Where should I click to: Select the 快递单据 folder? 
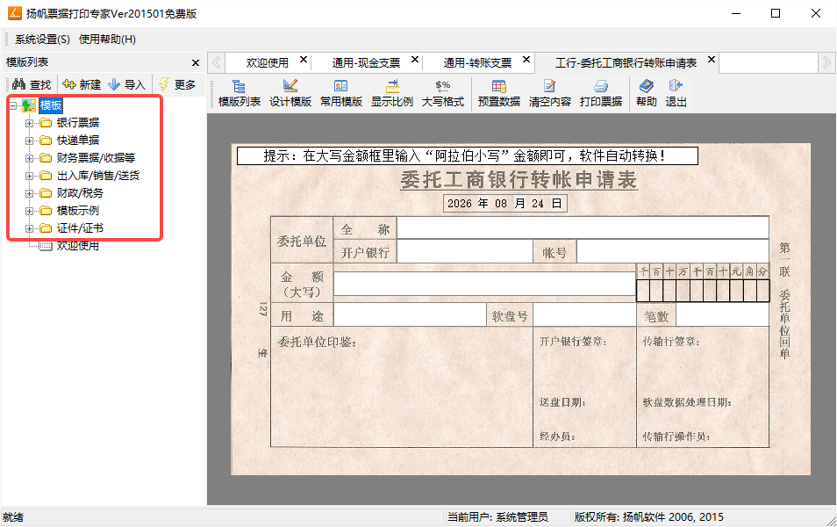pos(78,141)
